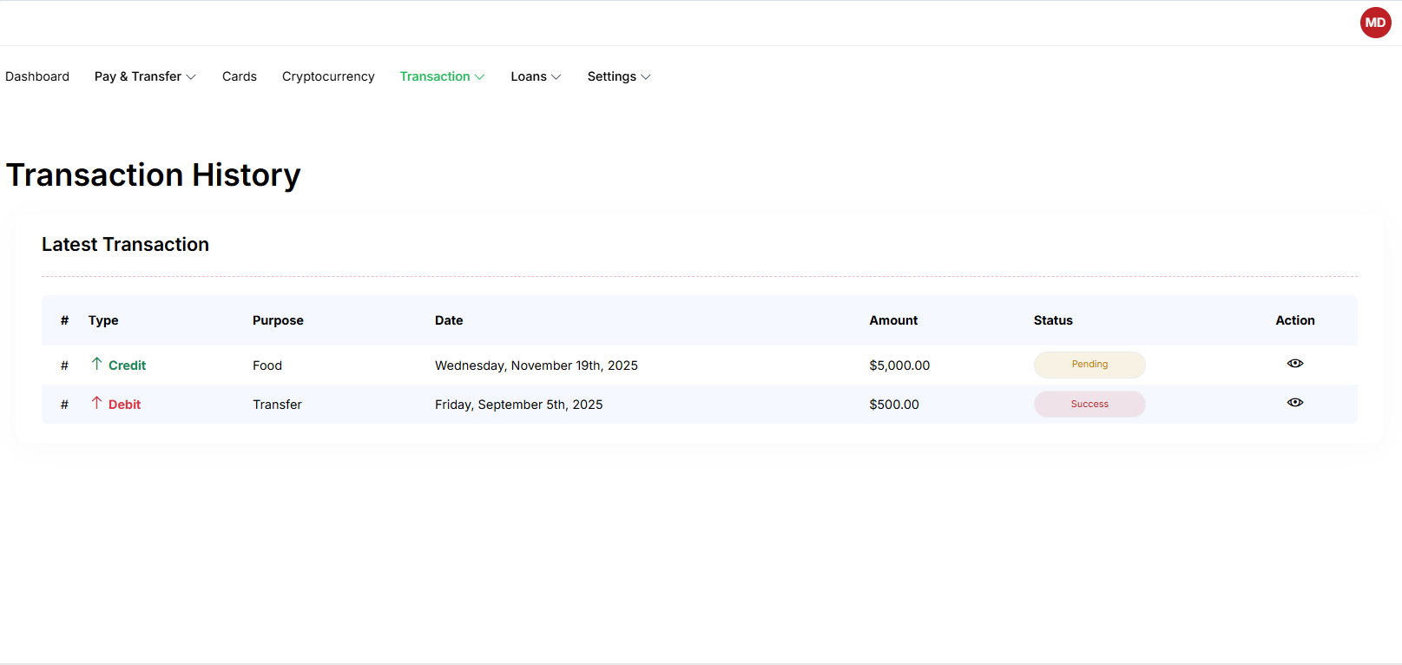Click the green arrow beside Credit
This screenshot has height=665, width=1402.
96,364
